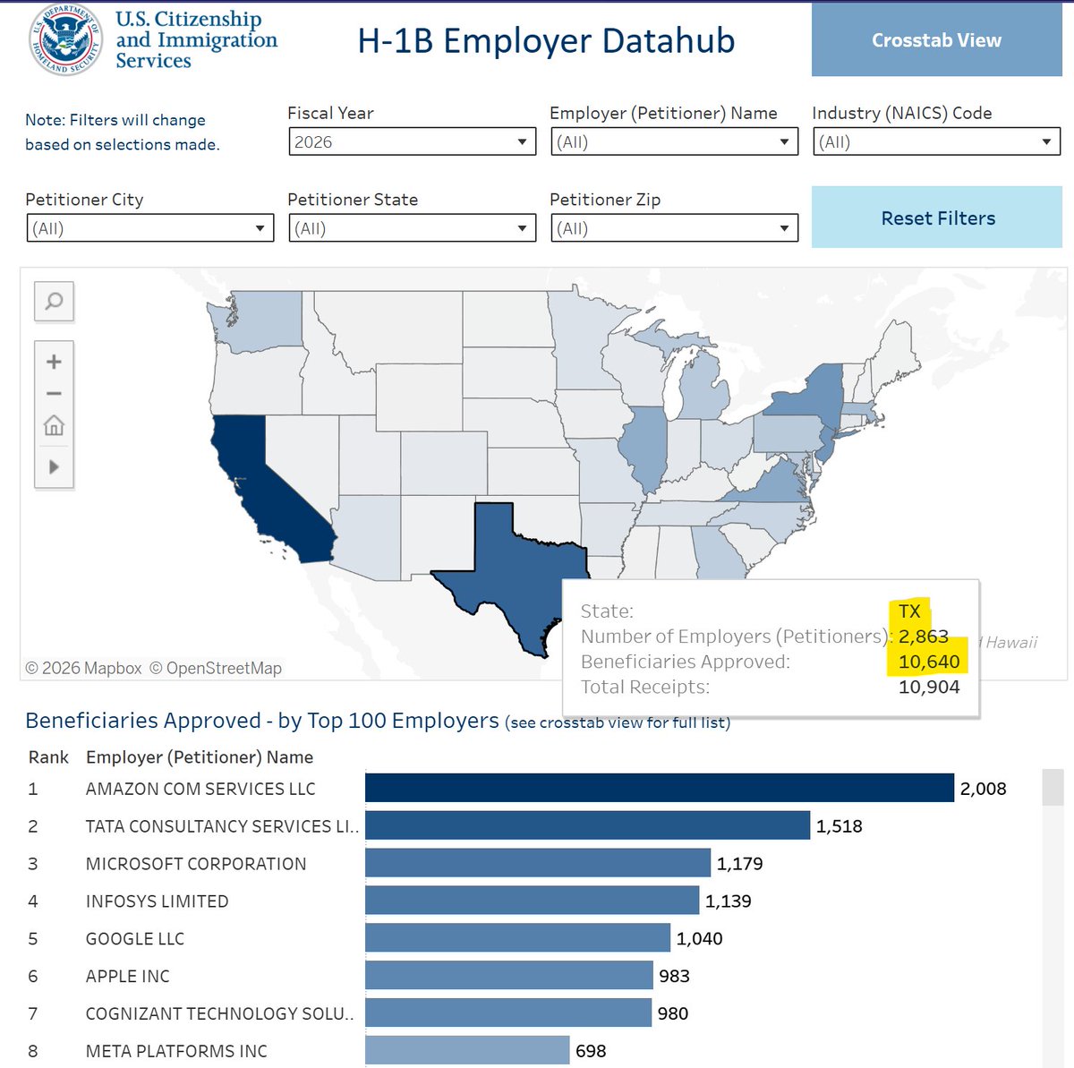The width and height of the screenshot is (1074, 1068).
Task: Select META PLATFORMS INC employer name
Action: coord(176,1052)
